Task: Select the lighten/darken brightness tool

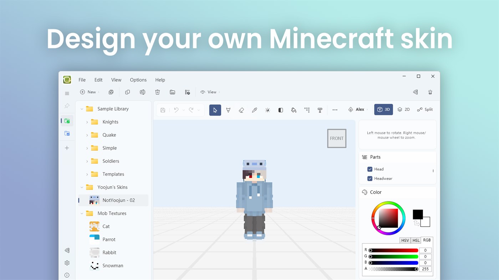Action: pyautogui.click(x=268, y=110)
